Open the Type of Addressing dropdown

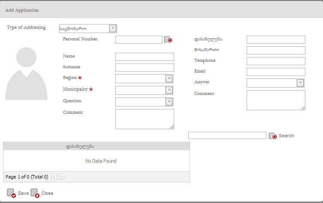coord(113,28)
